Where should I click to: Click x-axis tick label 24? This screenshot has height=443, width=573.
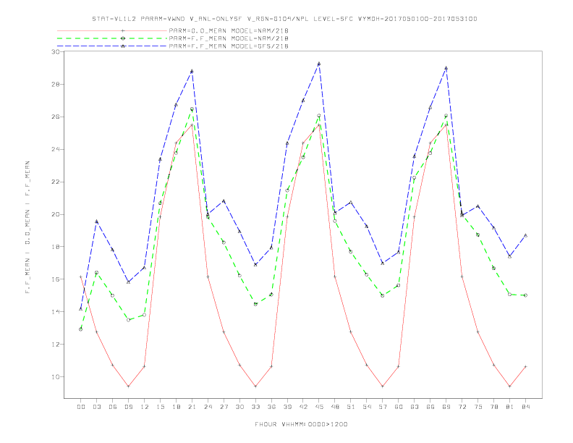point(208,407)
